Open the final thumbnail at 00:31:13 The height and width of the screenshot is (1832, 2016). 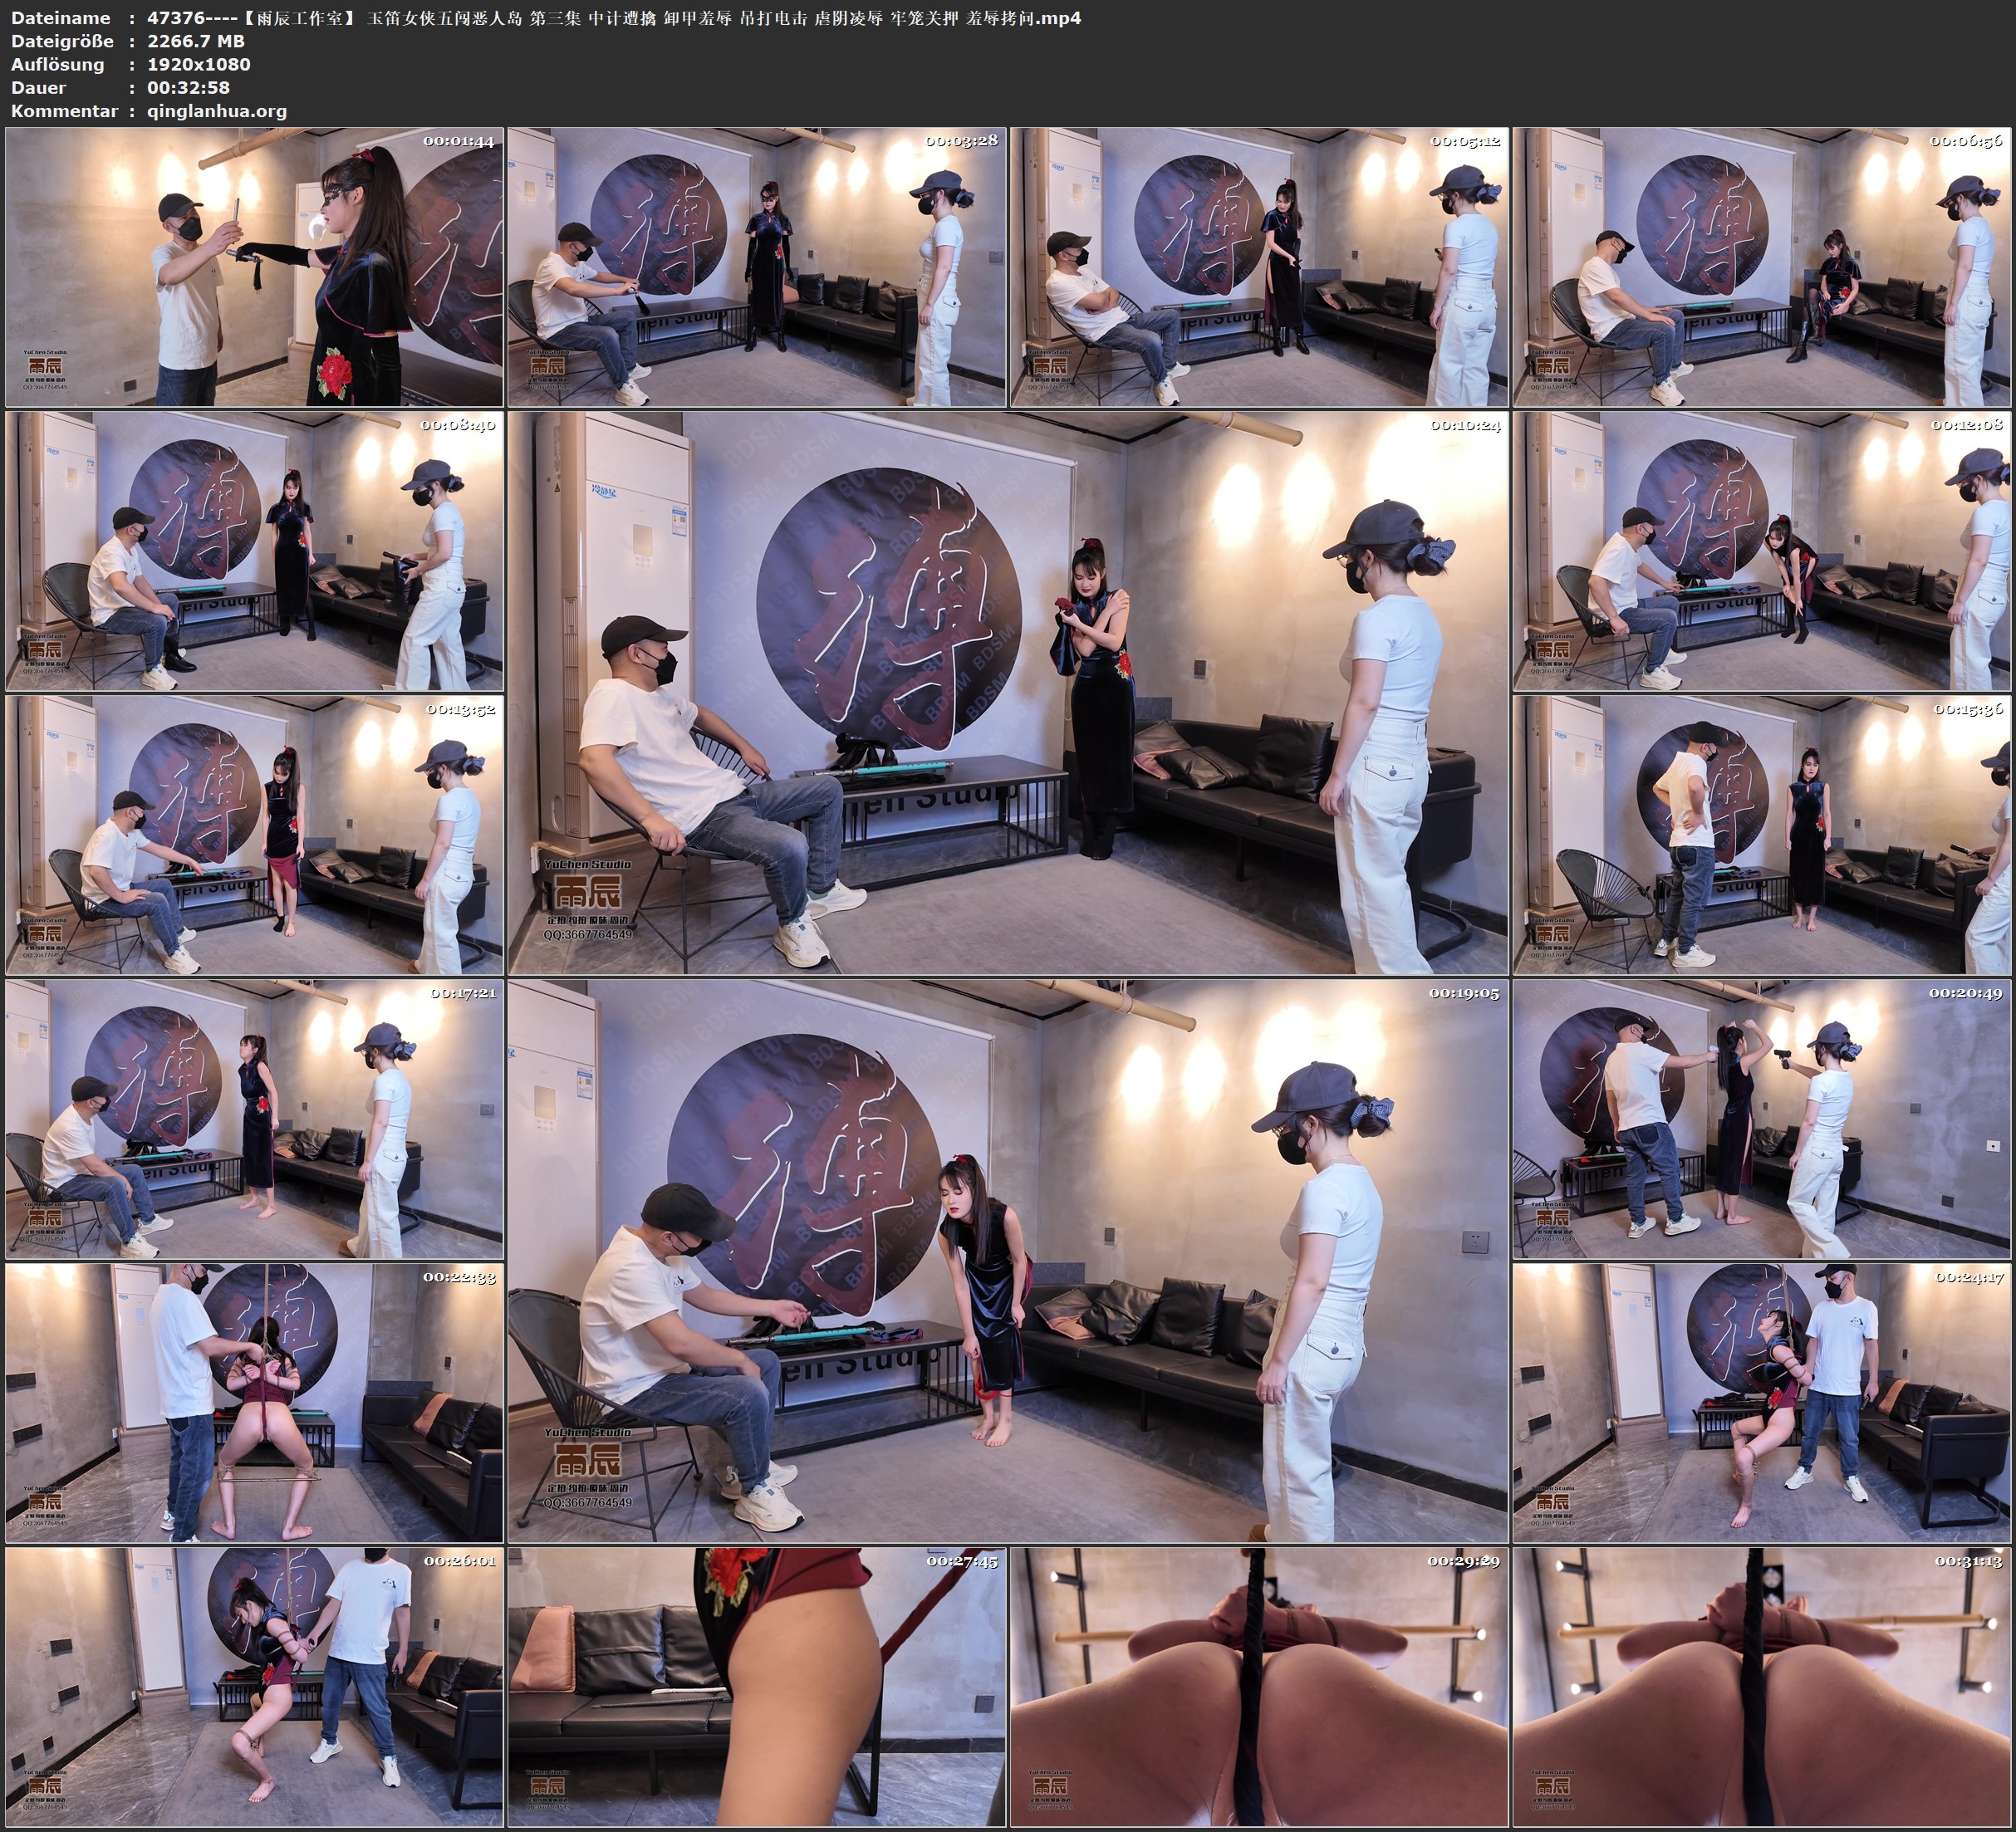1761,1687
